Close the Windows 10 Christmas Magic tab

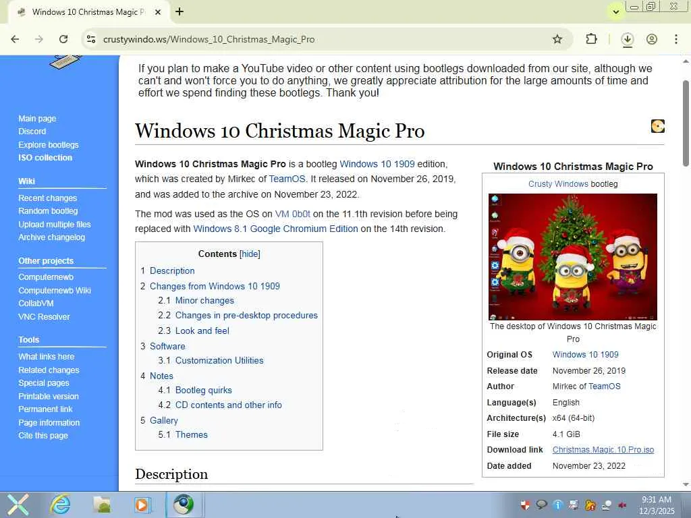[x=158, y=12]
